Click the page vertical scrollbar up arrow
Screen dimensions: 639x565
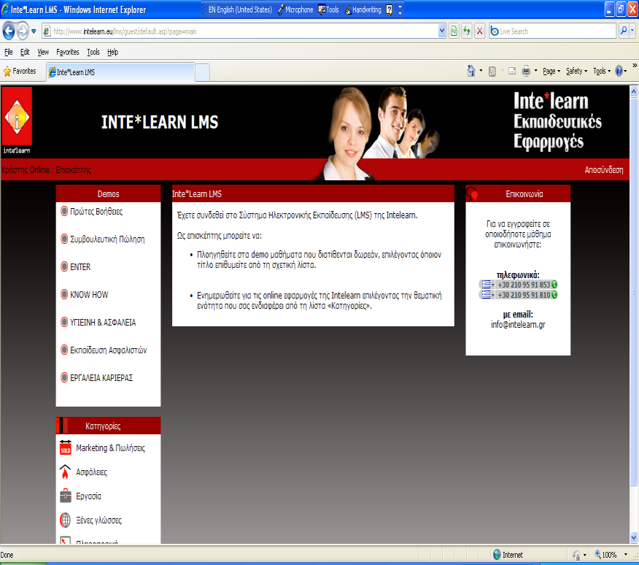coord(634,92)
